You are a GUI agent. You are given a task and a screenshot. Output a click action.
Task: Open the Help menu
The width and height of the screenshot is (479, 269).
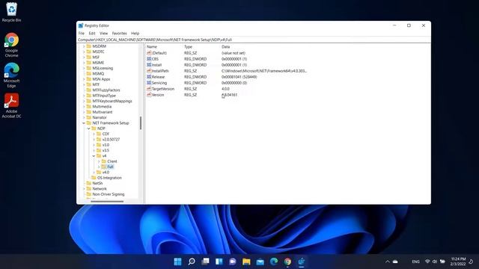click(135, 33)
